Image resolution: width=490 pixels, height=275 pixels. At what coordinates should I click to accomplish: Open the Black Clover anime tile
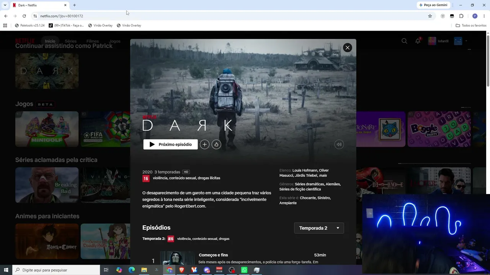click(x=47, y=241)
